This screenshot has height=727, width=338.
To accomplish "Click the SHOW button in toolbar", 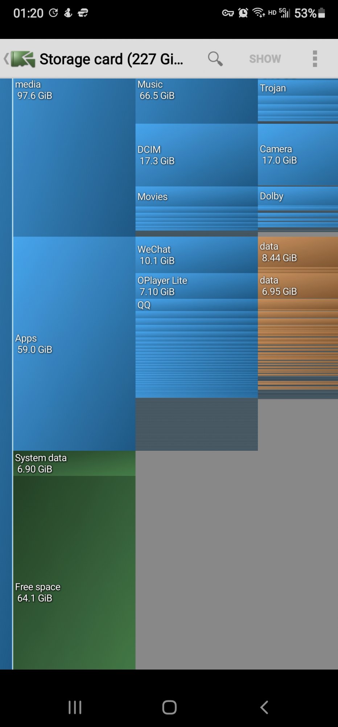I will [x=265, y=59].
